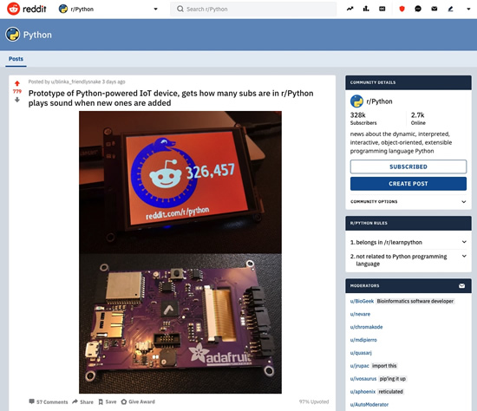Viewport: 477px width, 411px height.
Task: Open moderator u/ivosaurus profile
Action: pyautogui.click(x=363, y=379)
